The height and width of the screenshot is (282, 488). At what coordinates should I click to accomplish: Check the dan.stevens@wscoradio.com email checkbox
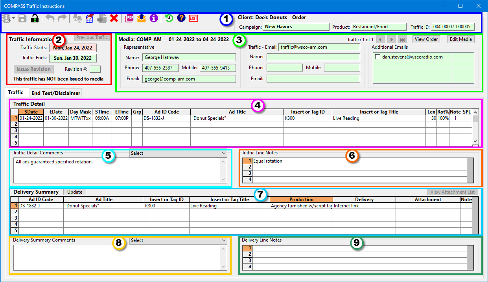[x=378, y=57]
